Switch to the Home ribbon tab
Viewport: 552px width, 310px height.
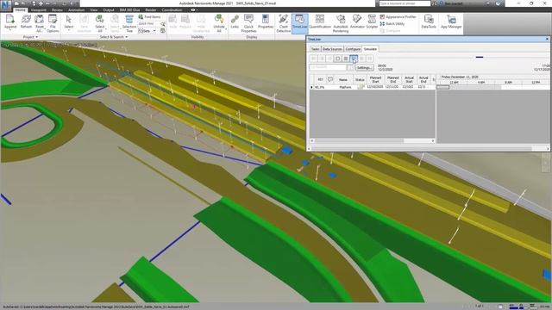tap(20, 9)
